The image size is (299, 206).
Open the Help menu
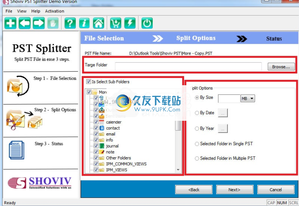pyautogui.click(x=36, y=11)
